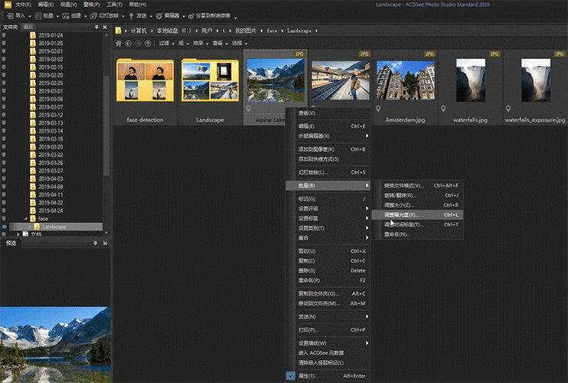Click the toolbar overflow arrow after Weibo
Image resolution: width=568 pixels, height=383 pixels.
(236, 18)
